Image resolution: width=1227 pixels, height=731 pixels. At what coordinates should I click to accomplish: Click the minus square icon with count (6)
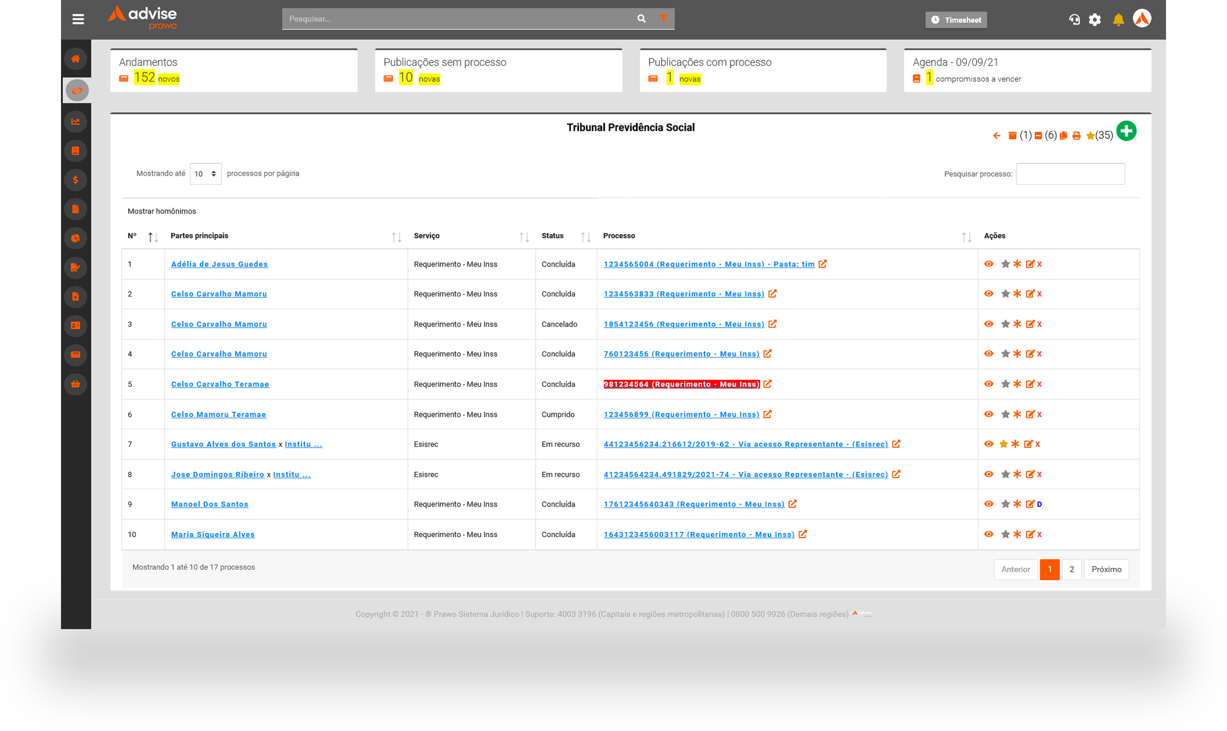[1038, 136]
